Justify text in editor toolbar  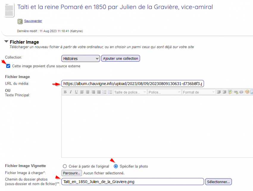99,92
